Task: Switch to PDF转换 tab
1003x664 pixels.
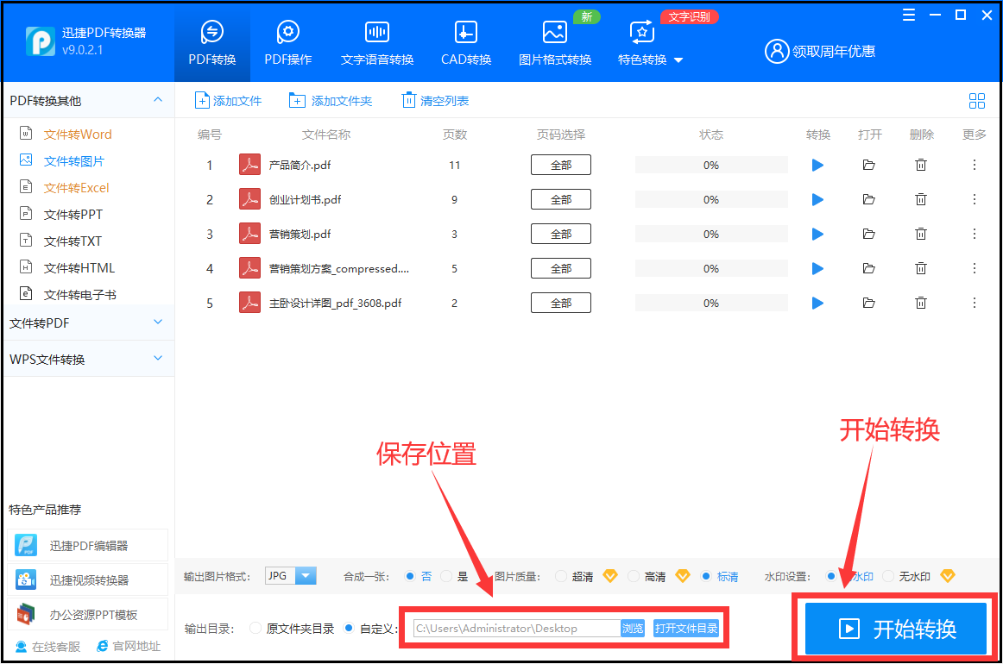Action: [212, 43]
